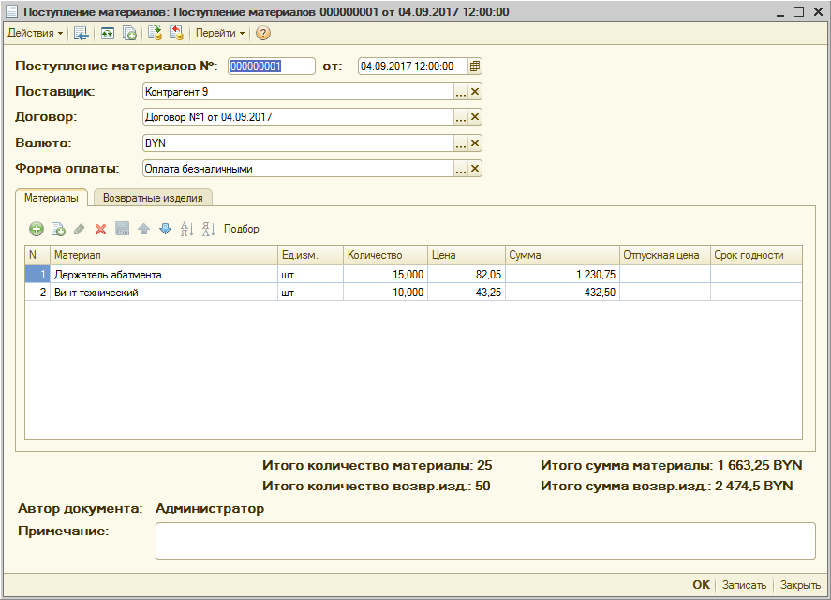This screenshot has height=600, width=831.
Task: Sort materials in descending order
Action: pos(208,229)
